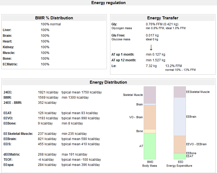The width and height of the screenshot is (217, 173).
Task: Click the VO - Brain orange bar segment
Action: 150,117
